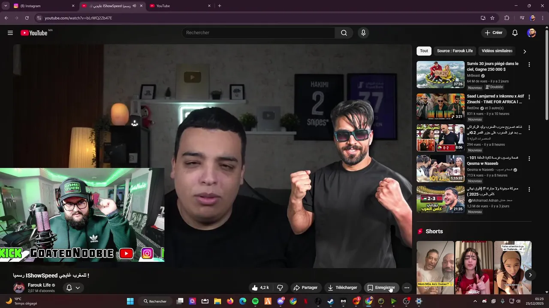Show hidden system tray icons
The width and height of the screenshot is (549, 308).
click(x=475, y=301)
